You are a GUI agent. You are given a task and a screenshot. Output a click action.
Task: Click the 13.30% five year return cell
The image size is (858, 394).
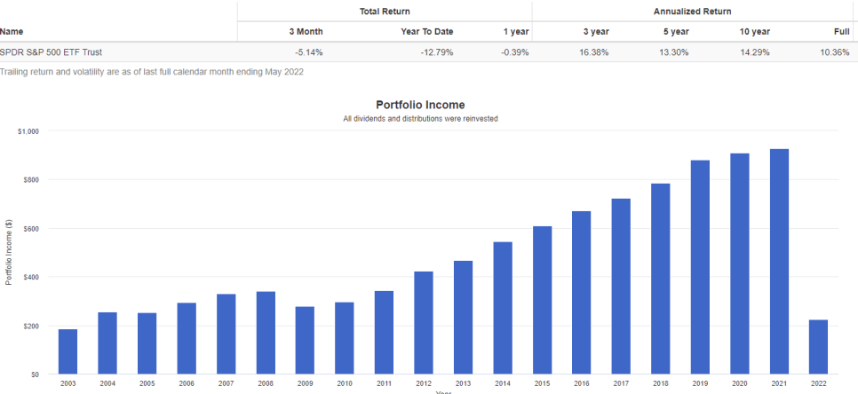point(674,52)
